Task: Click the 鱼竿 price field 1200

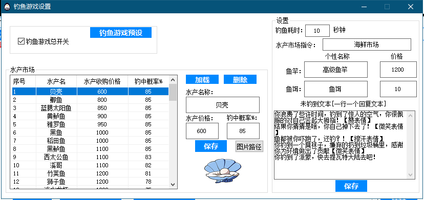Action: [398, 70]
